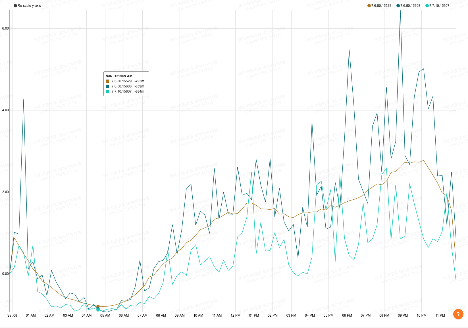468x328 pixels.
Task: Click the orange help question mark button
Action: [458, 314]
